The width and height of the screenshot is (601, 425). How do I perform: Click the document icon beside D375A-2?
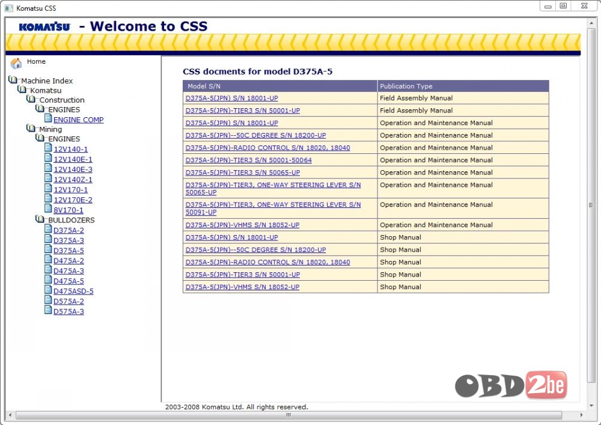tap(48, 228)
